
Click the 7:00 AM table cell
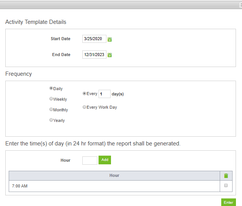[x=114, y=186]
